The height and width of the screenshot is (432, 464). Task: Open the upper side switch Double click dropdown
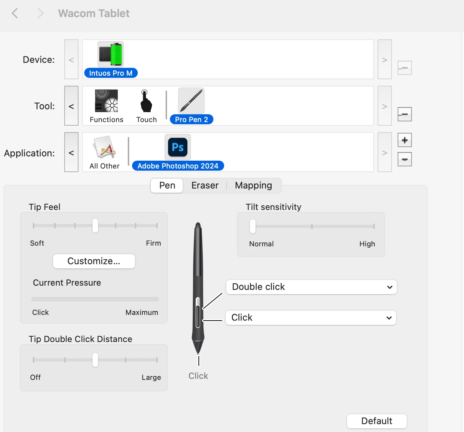point(312,287)
